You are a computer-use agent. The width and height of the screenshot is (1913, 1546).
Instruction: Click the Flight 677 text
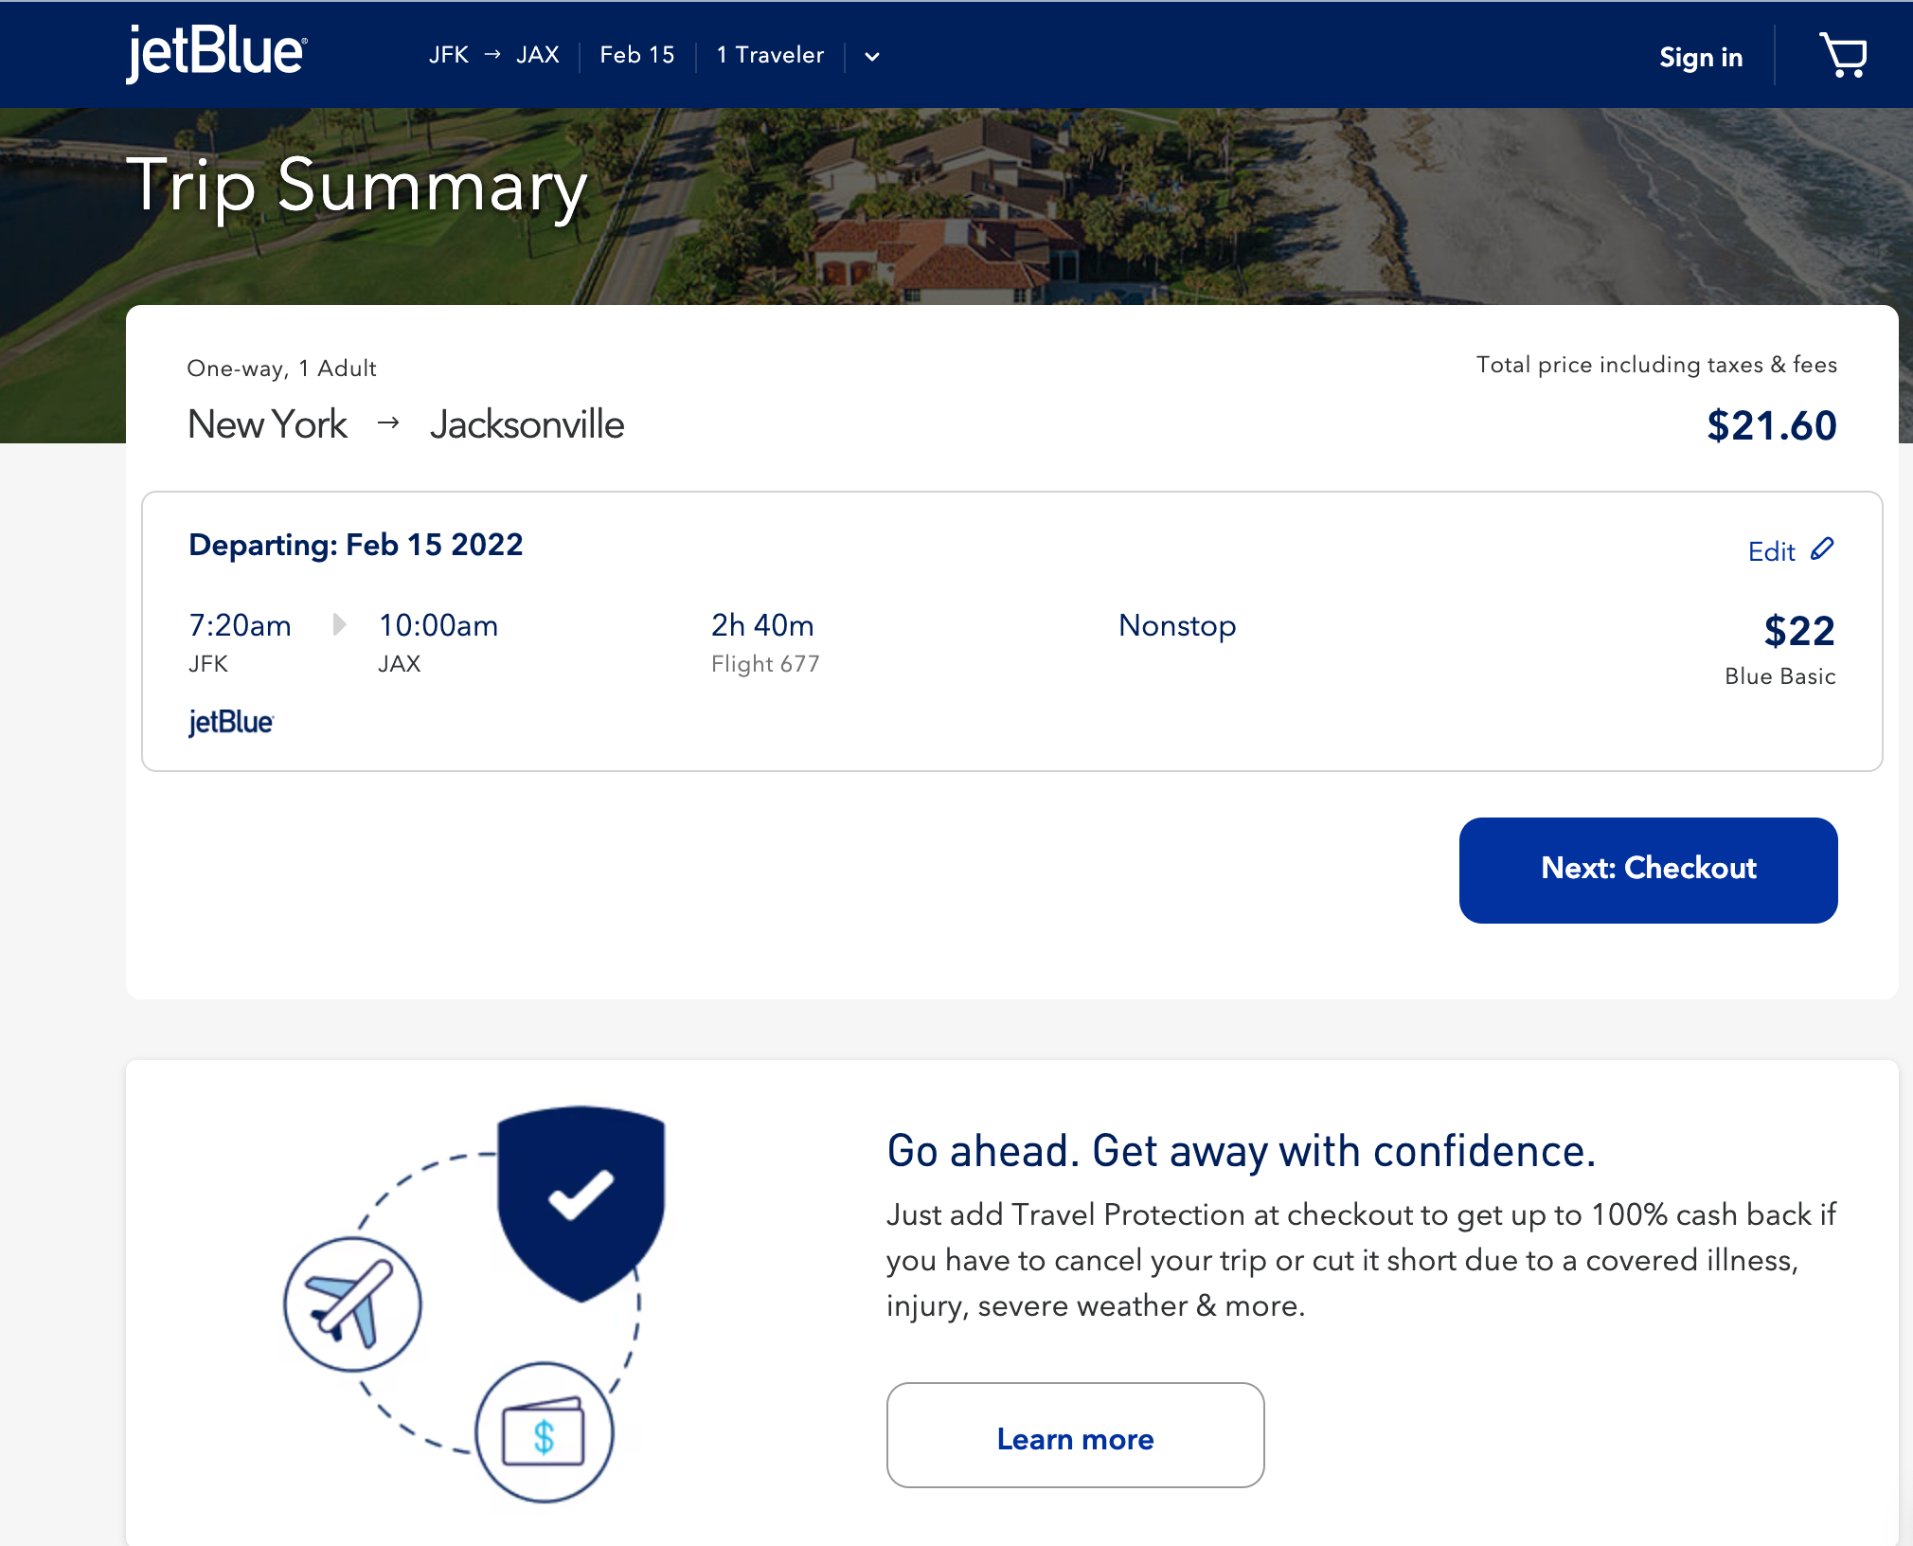coord(765,664)
